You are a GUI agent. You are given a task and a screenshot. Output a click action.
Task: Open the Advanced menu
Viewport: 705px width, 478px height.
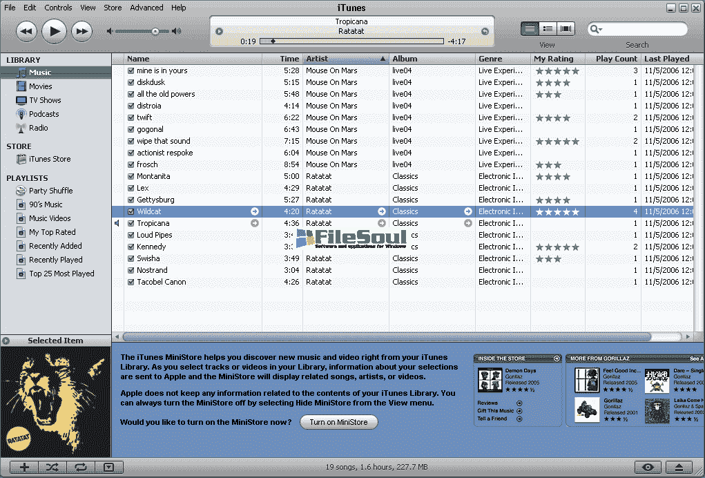146,8
